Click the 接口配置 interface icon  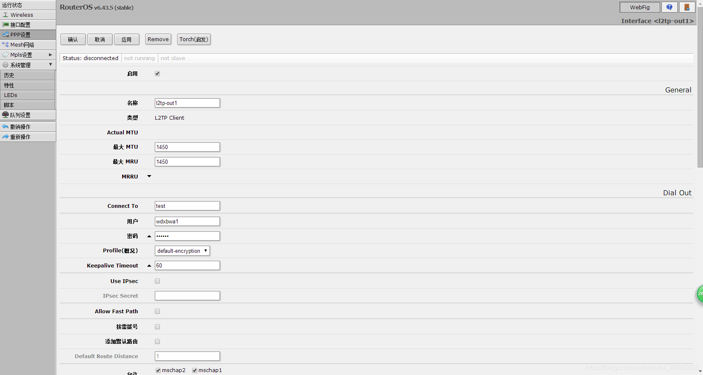pyautogui.click(x=5, y=25)
